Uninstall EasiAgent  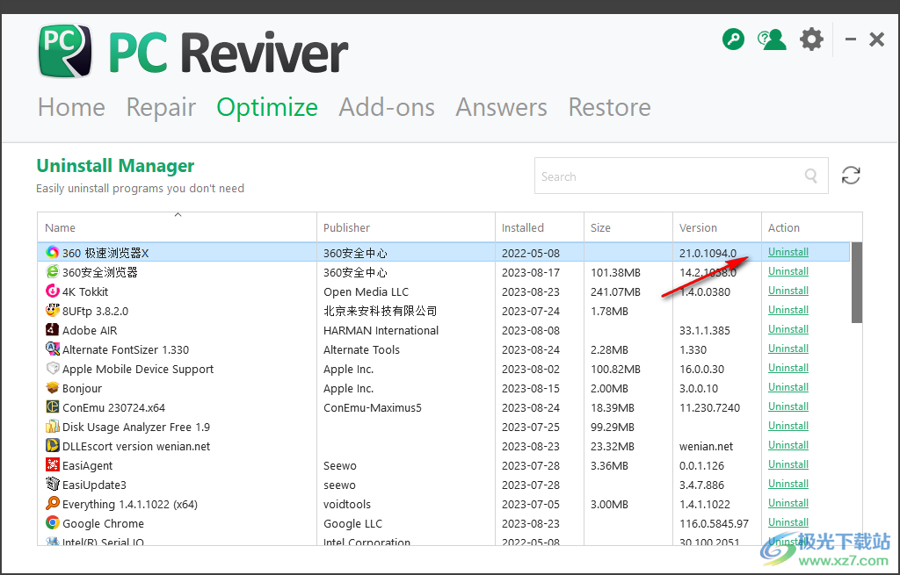pos(788,465)
